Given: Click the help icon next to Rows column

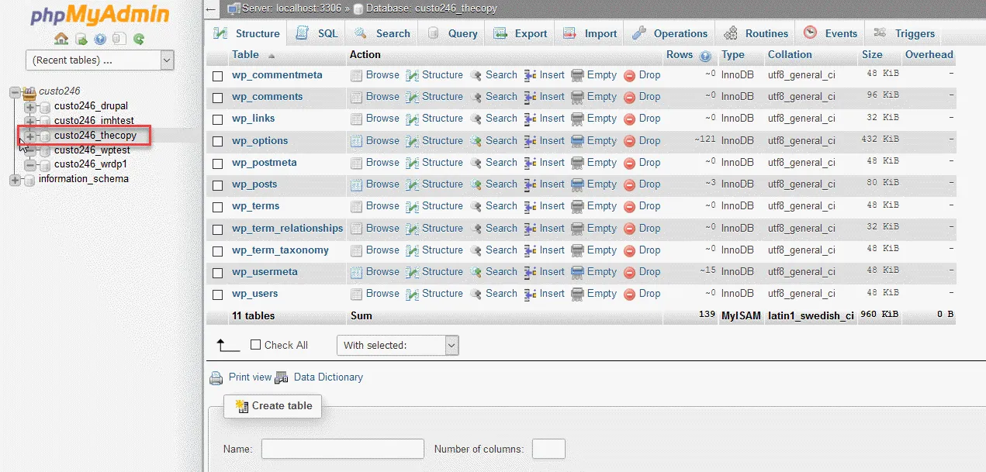Looking at the screenshot, I should pyautogui.click(x=704, y=55).
